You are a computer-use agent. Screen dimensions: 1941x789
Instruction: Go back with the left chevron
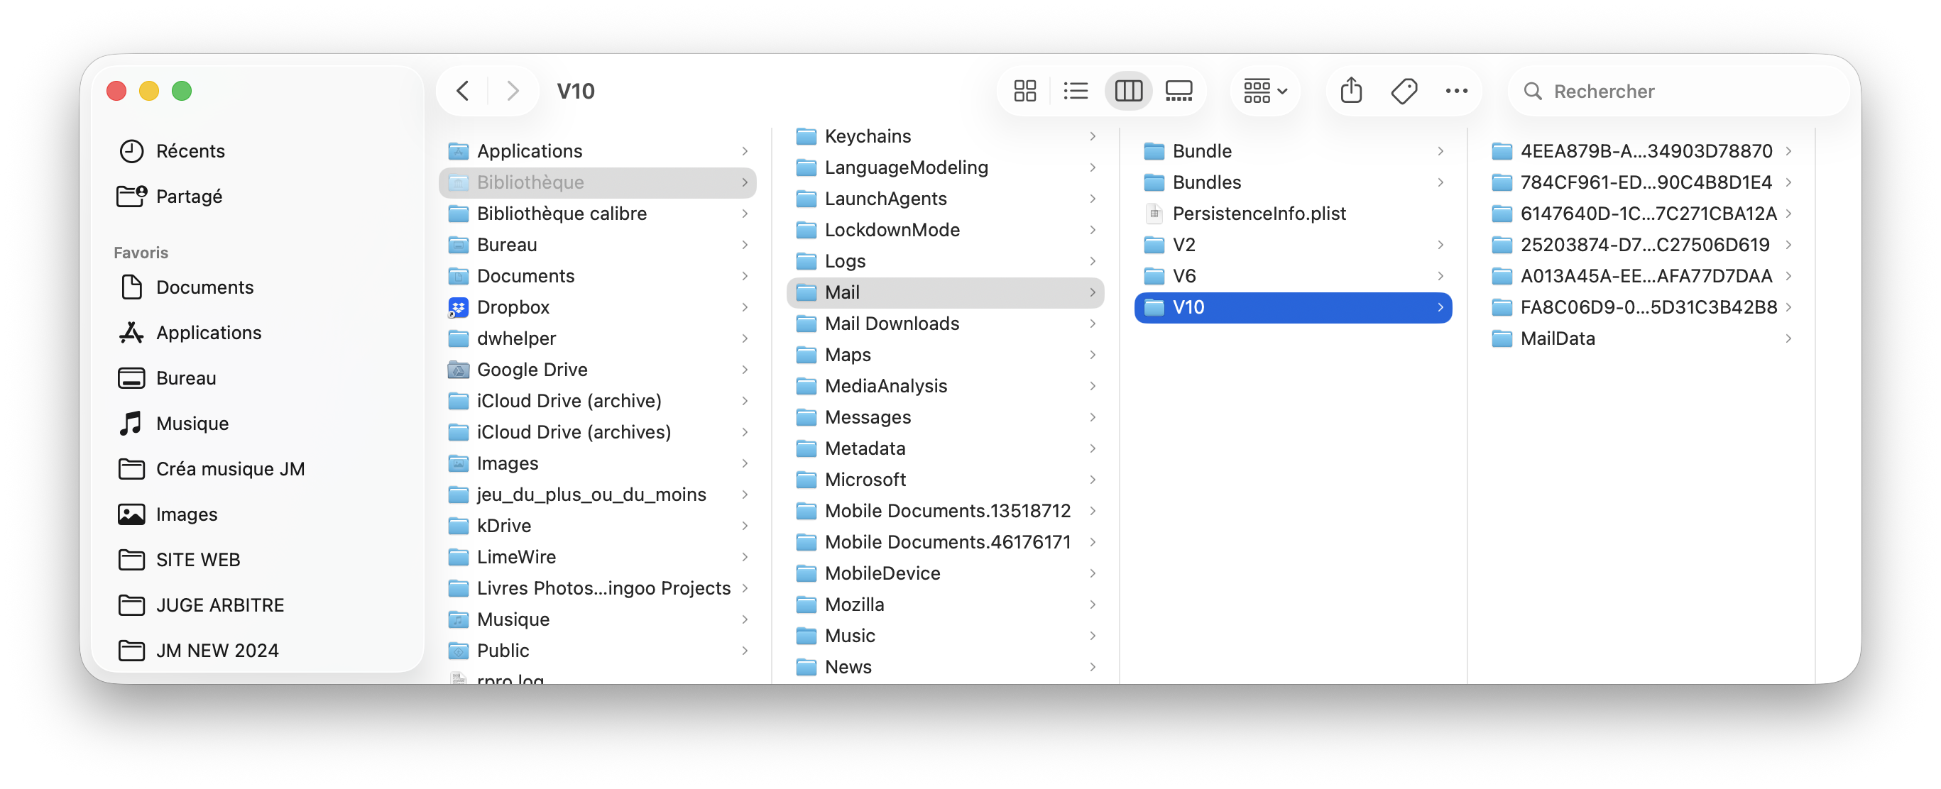click(x=463, y=91)
